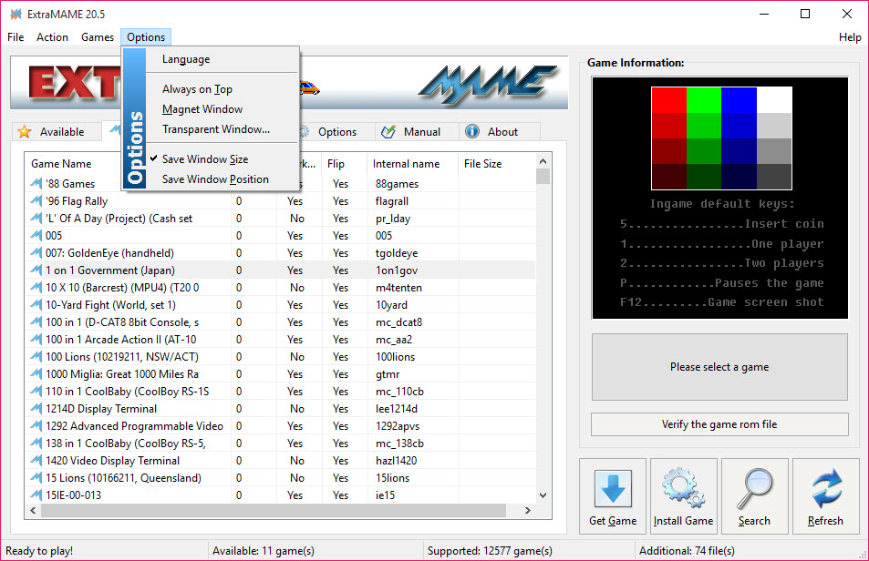Select the icon beside 1420 Video Display Terminal

click(36, 460)
